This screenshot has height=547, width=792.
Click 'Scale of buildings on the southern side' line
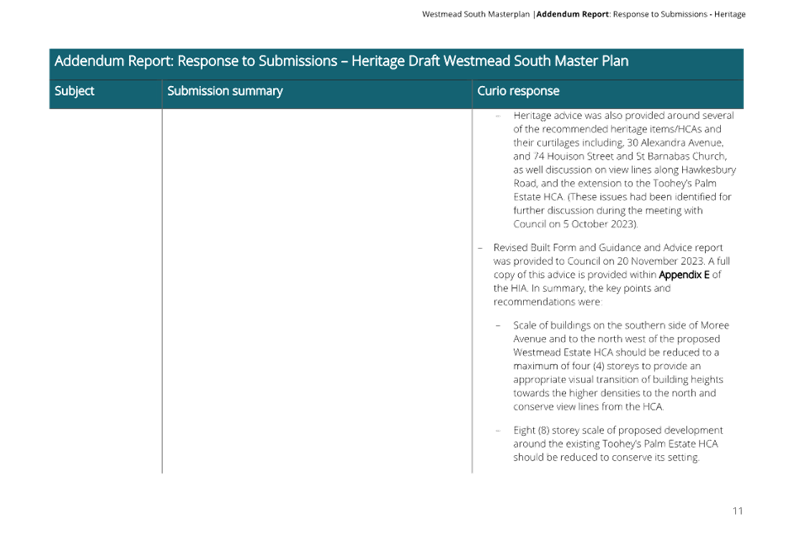(x=622, y=325)
